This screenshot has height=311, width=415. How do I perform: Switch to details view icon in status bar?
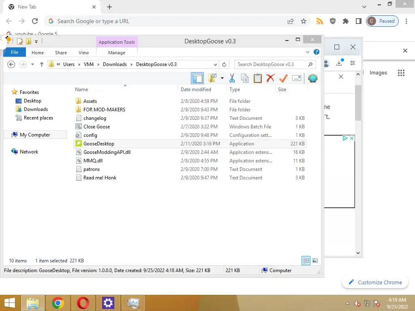tap(306, 260)
